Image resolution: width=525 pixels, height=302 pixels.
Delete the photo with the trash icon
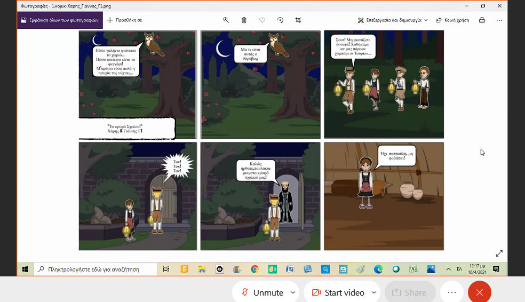244,20
